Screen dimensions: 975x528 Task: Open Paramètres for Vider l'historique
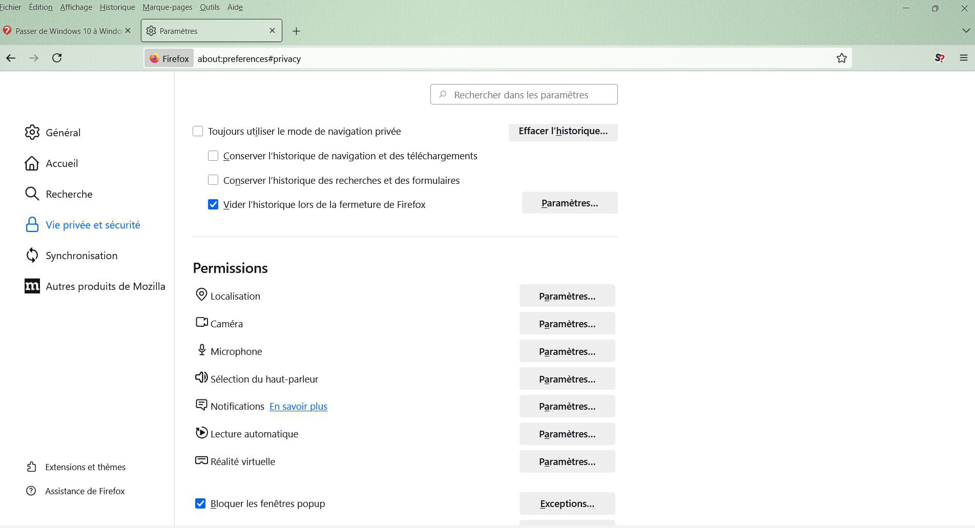point(570,203)
